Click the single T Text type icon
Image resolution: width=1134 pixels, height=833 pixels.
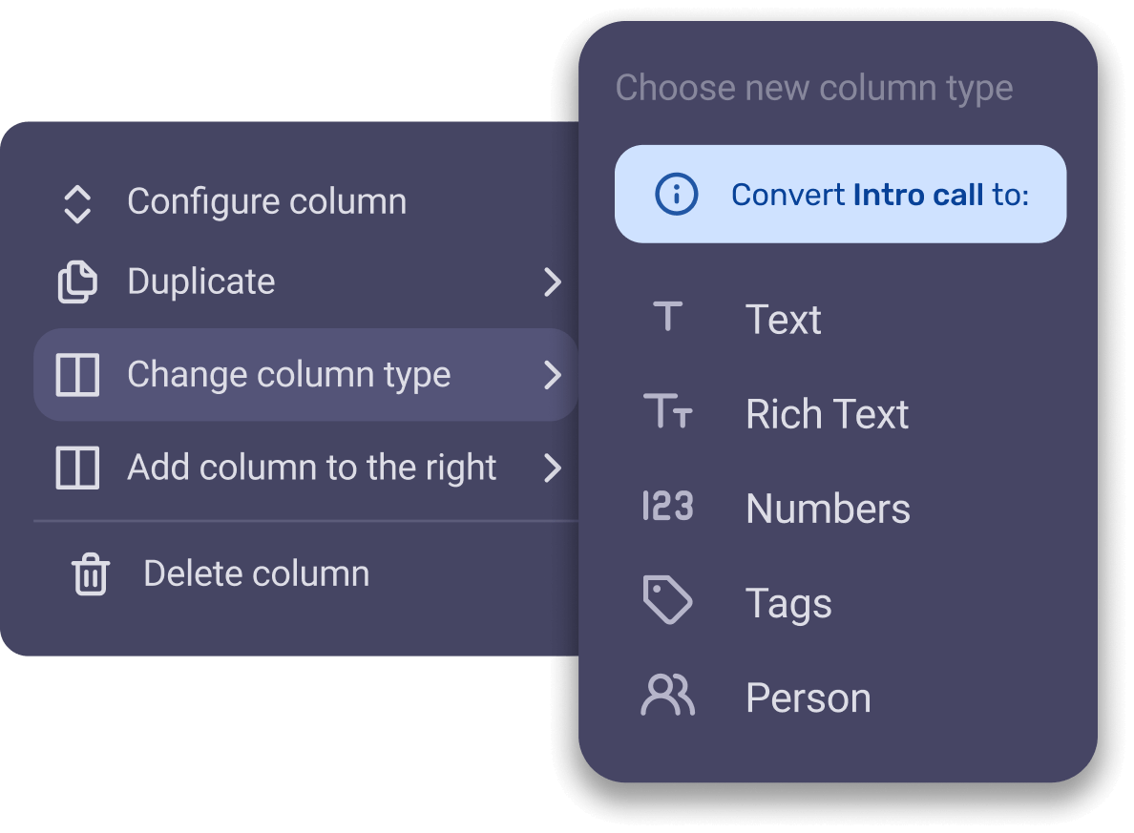coord(668,317)
